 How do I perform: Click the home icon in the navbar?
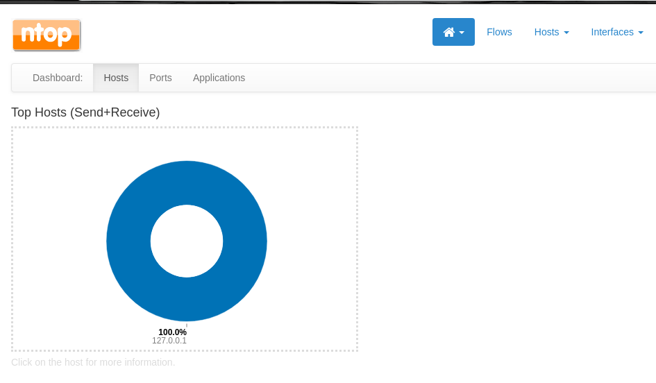coord(448,32)
